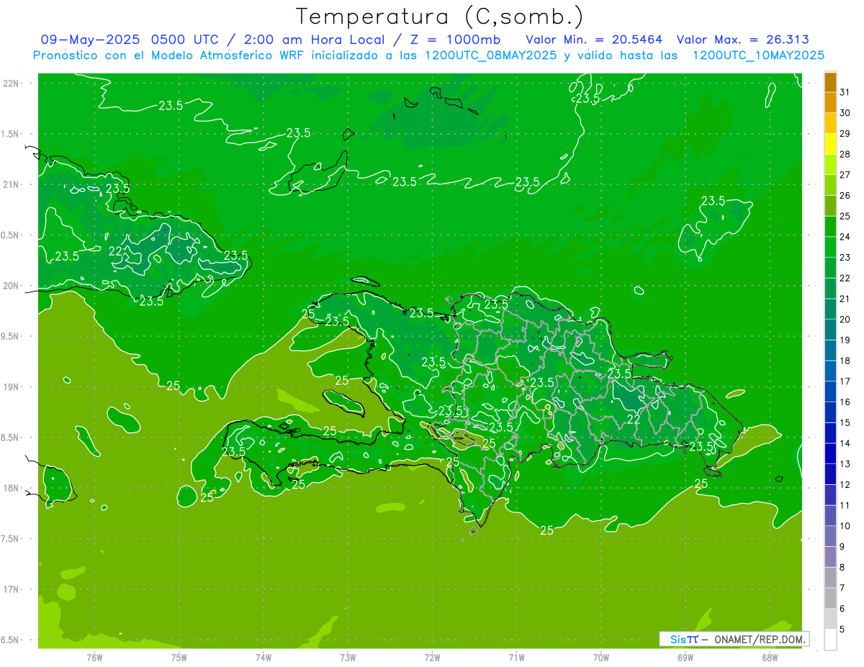Click legend value "21"

point(845,299)
